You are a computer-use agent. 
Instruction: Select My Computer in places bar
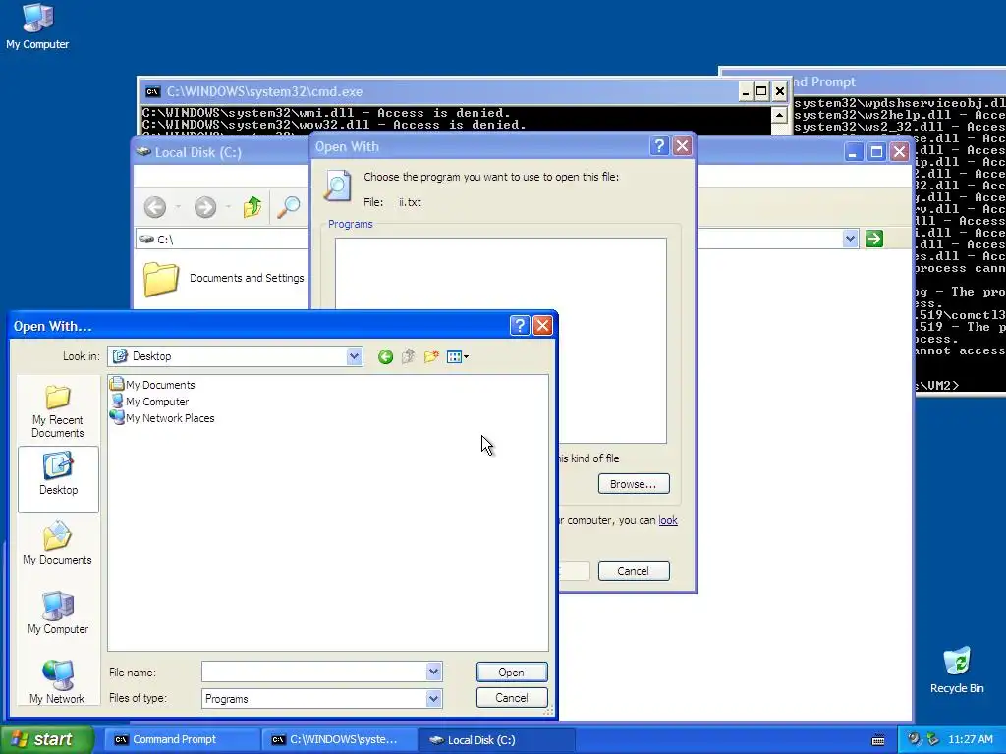pyautogui.click(x=58, y=614)
